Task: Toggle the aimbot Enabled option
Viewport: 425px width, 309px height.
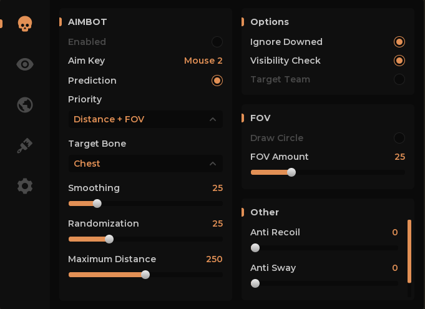Action: coord(217,42)
